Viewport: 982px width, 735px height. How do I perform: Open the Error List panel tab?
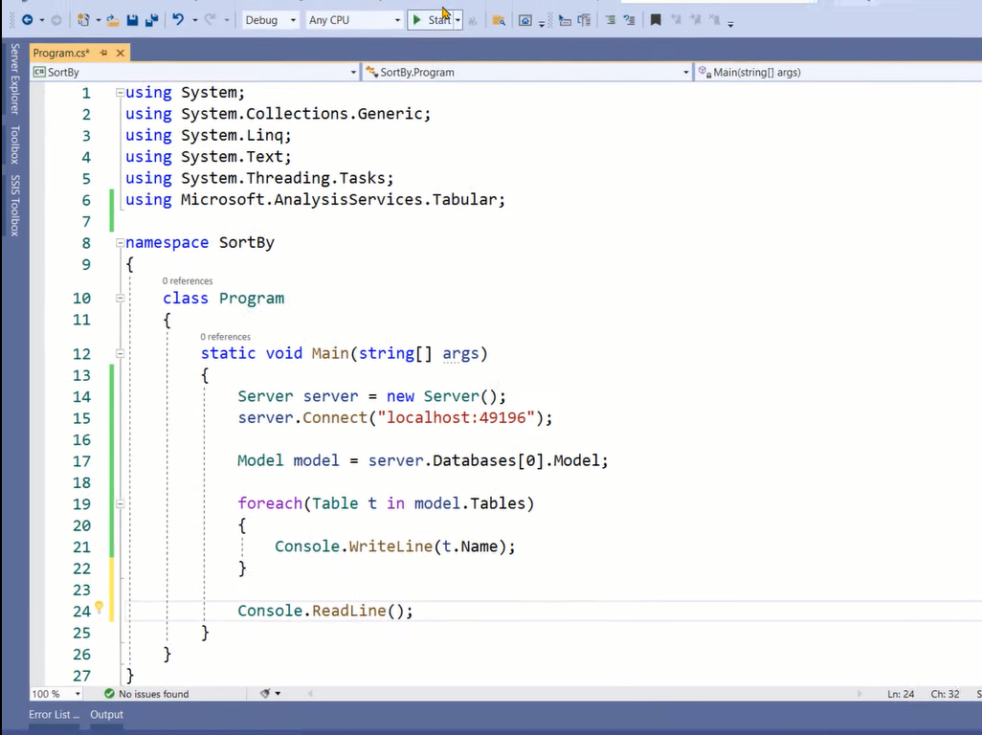click(54, 714)
